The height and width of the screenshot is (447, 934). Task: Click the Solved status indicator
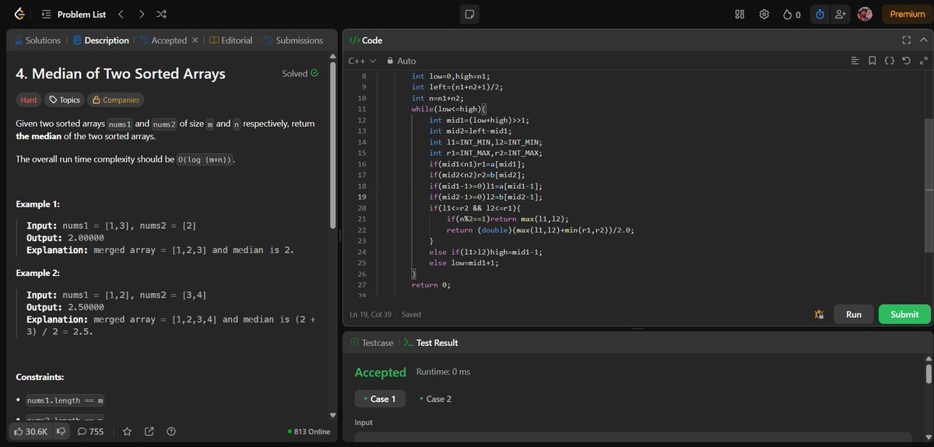click(300, 74)
